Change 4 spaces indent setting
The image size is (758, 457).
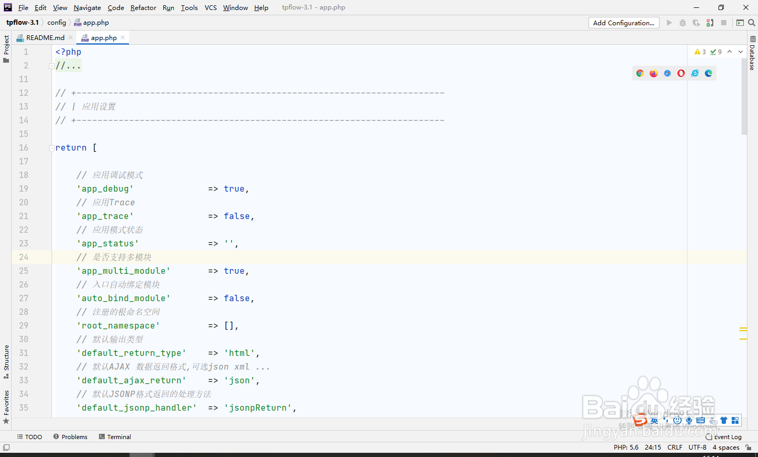726,447
